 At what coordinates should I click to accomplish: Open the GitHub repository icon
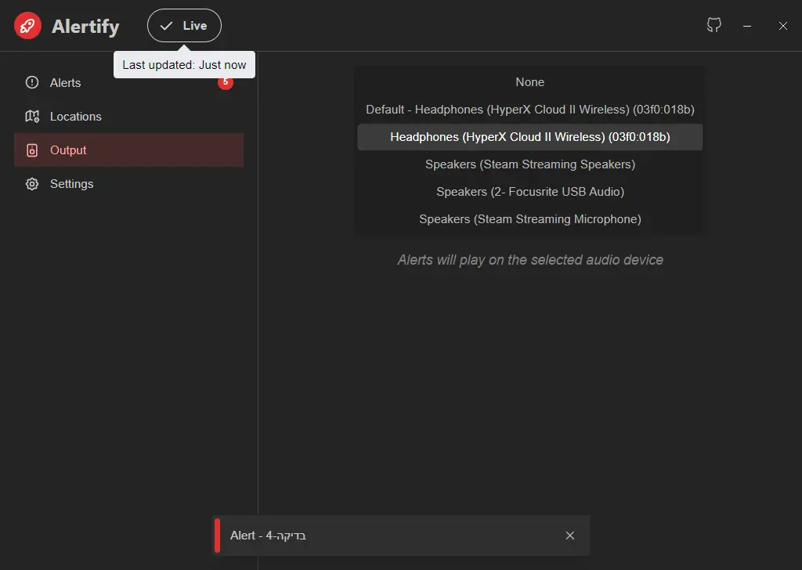tap(713, 25)
